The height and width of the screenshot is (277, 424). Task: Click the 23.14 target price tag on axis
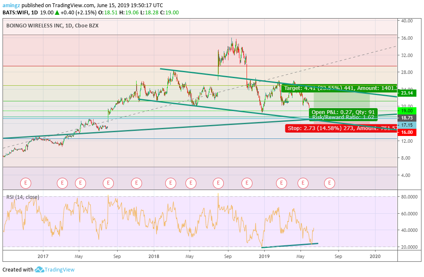point(407,93)
